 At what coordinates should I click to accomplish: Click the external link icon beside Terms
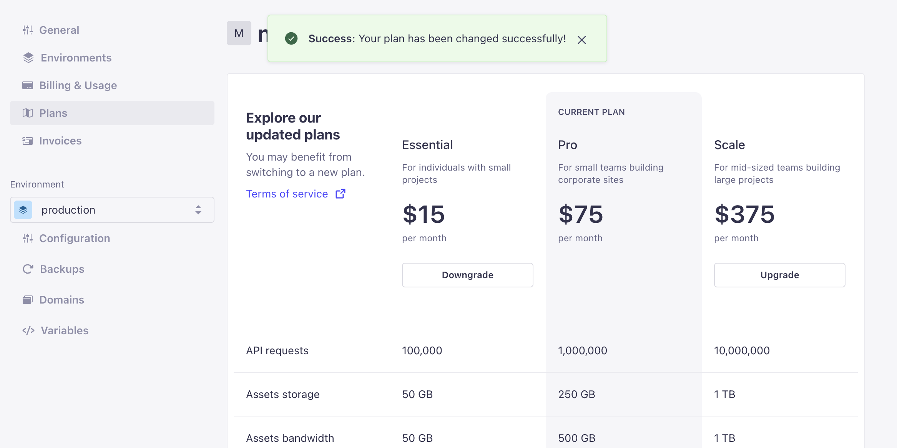pos(341,194)
